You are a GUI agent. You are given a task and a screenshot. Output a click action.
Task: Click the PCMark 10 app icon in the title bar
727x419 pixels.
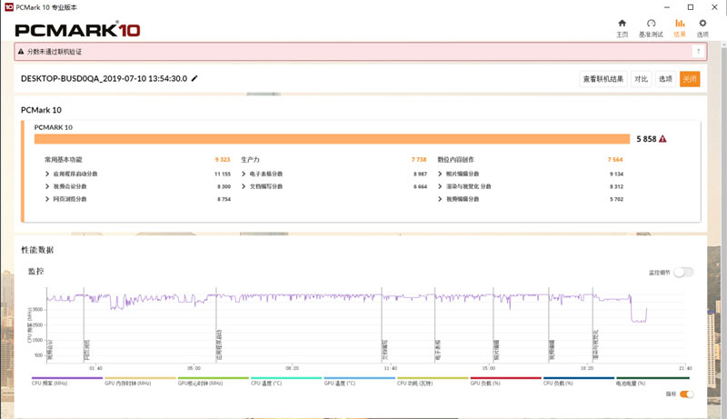pos(9,7)
